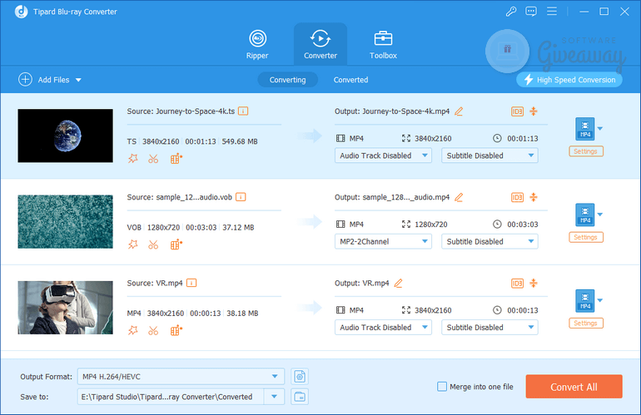Rename VR.mp4 output with pencil icon
Viewport: 641px width, 415px height.
[398, 283]
